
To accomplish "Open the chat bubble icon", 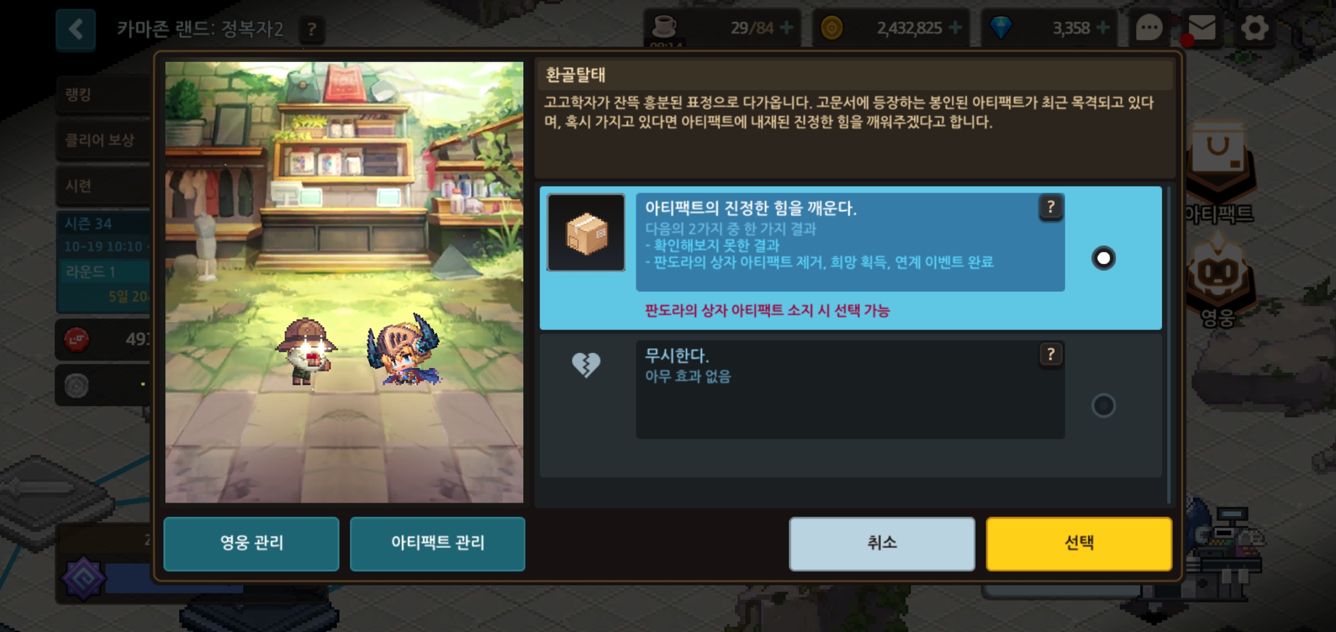I will [1148, 28].
